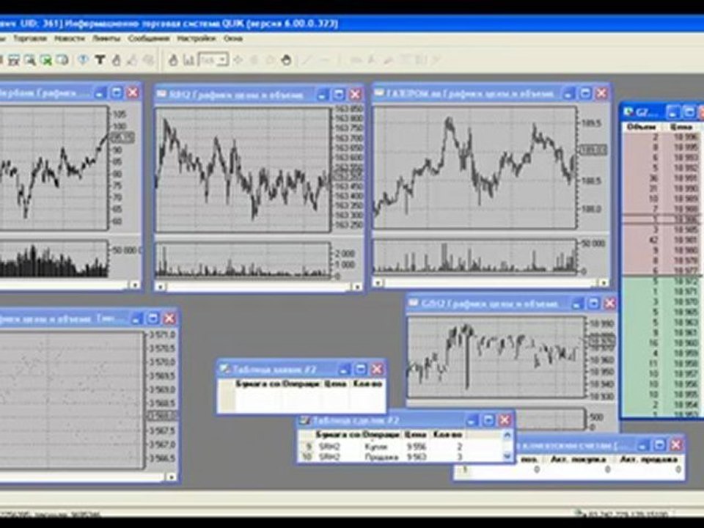
Task: Open the Окна menu
Action: (x=233, y=39)
